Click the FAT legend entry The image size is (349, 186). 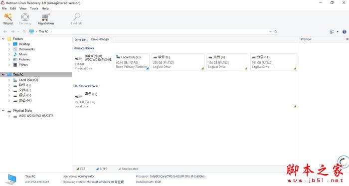point(81,169)
